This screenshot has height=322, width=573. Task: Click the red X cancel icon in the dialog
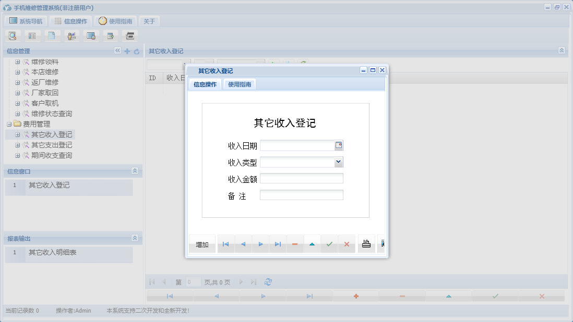click(347, 243)
